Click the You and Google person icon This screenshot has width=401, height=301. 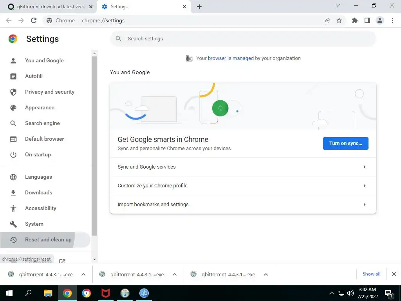(x=13, y=61)
